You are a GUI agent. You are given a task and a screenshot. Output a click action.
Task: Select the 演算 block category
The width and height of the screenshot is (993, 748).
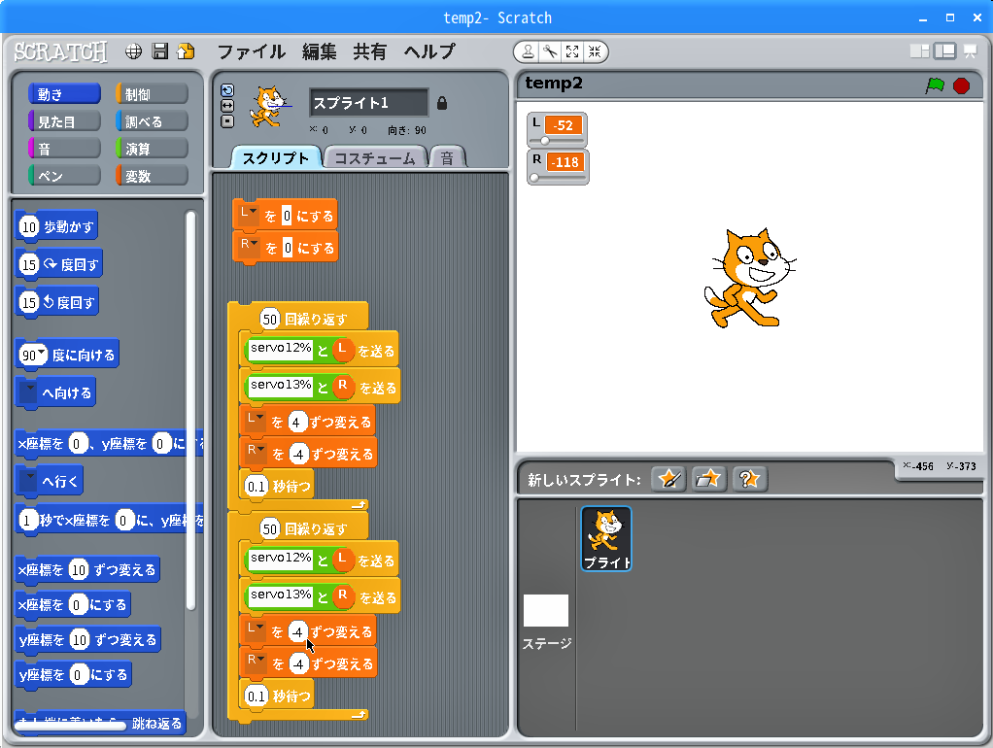(x=152, y=149)
